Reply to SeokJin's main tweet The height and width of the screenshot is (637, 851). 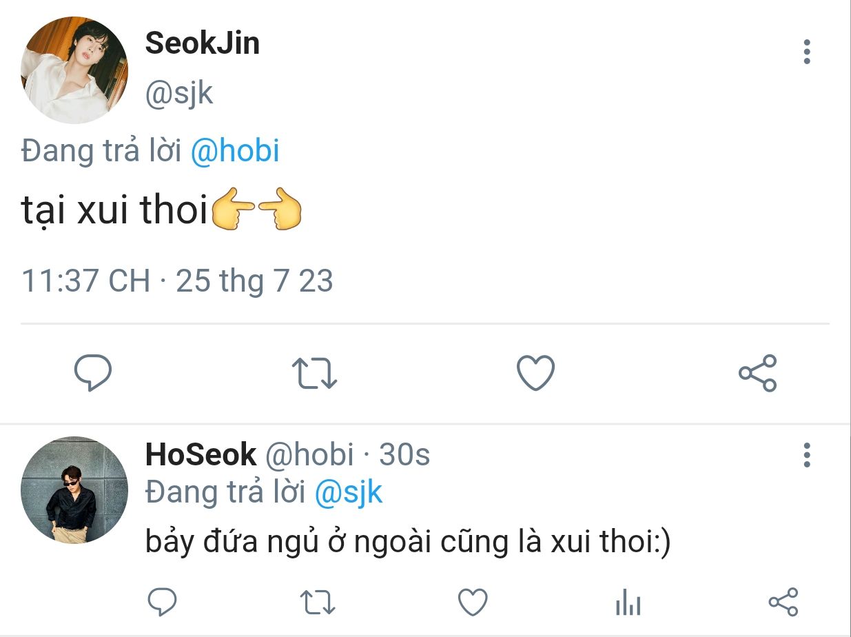tap(93, 373)
